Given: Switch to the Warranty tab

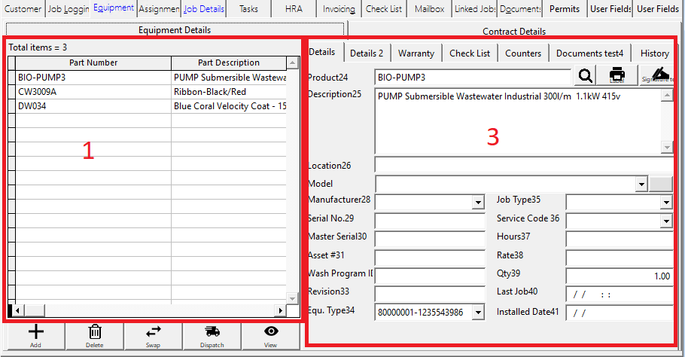Looking at the screenshot, I should (416, 53).
